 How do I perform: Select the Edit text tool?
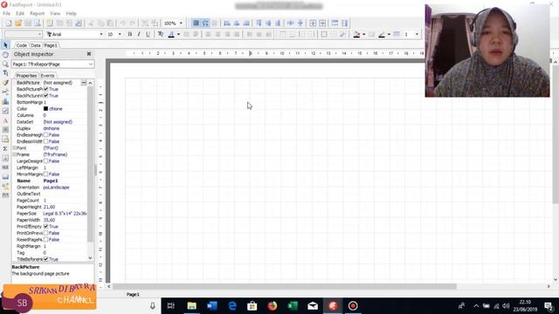pos(5,73)
